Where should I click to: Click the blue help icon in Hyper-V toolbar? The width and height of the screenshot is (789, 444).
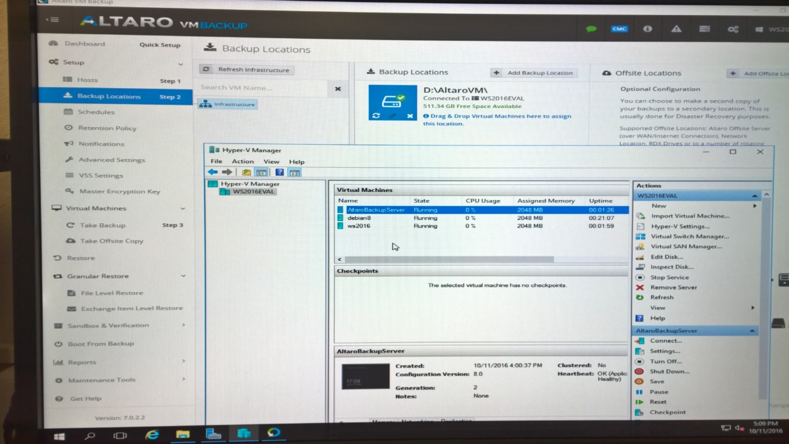279,172
